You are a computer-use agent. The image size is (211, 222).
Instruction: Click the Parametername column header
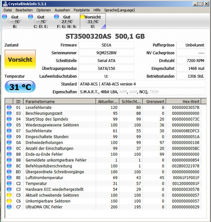point(60,101)
